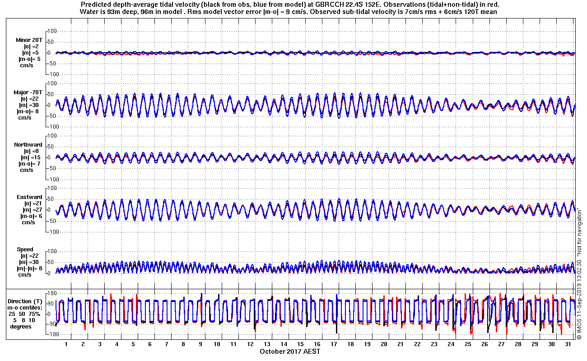Select the 'Direction (T)' panel label
This screenshot has height=361, width=587.
pos(26,301)
